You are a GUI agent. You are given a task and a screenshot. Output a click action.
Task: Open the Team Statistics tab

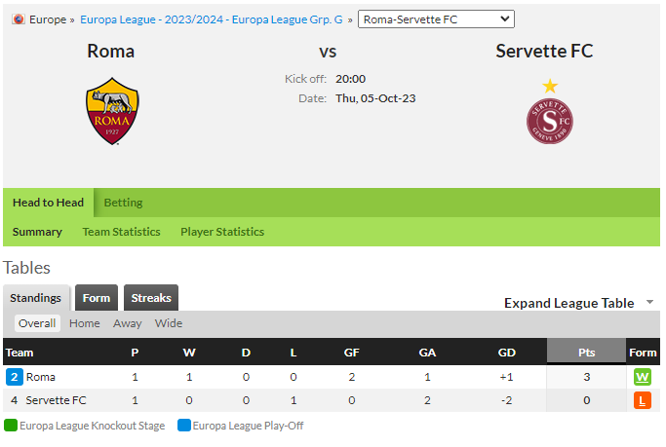pyautogui.click(x=121, y=232)
